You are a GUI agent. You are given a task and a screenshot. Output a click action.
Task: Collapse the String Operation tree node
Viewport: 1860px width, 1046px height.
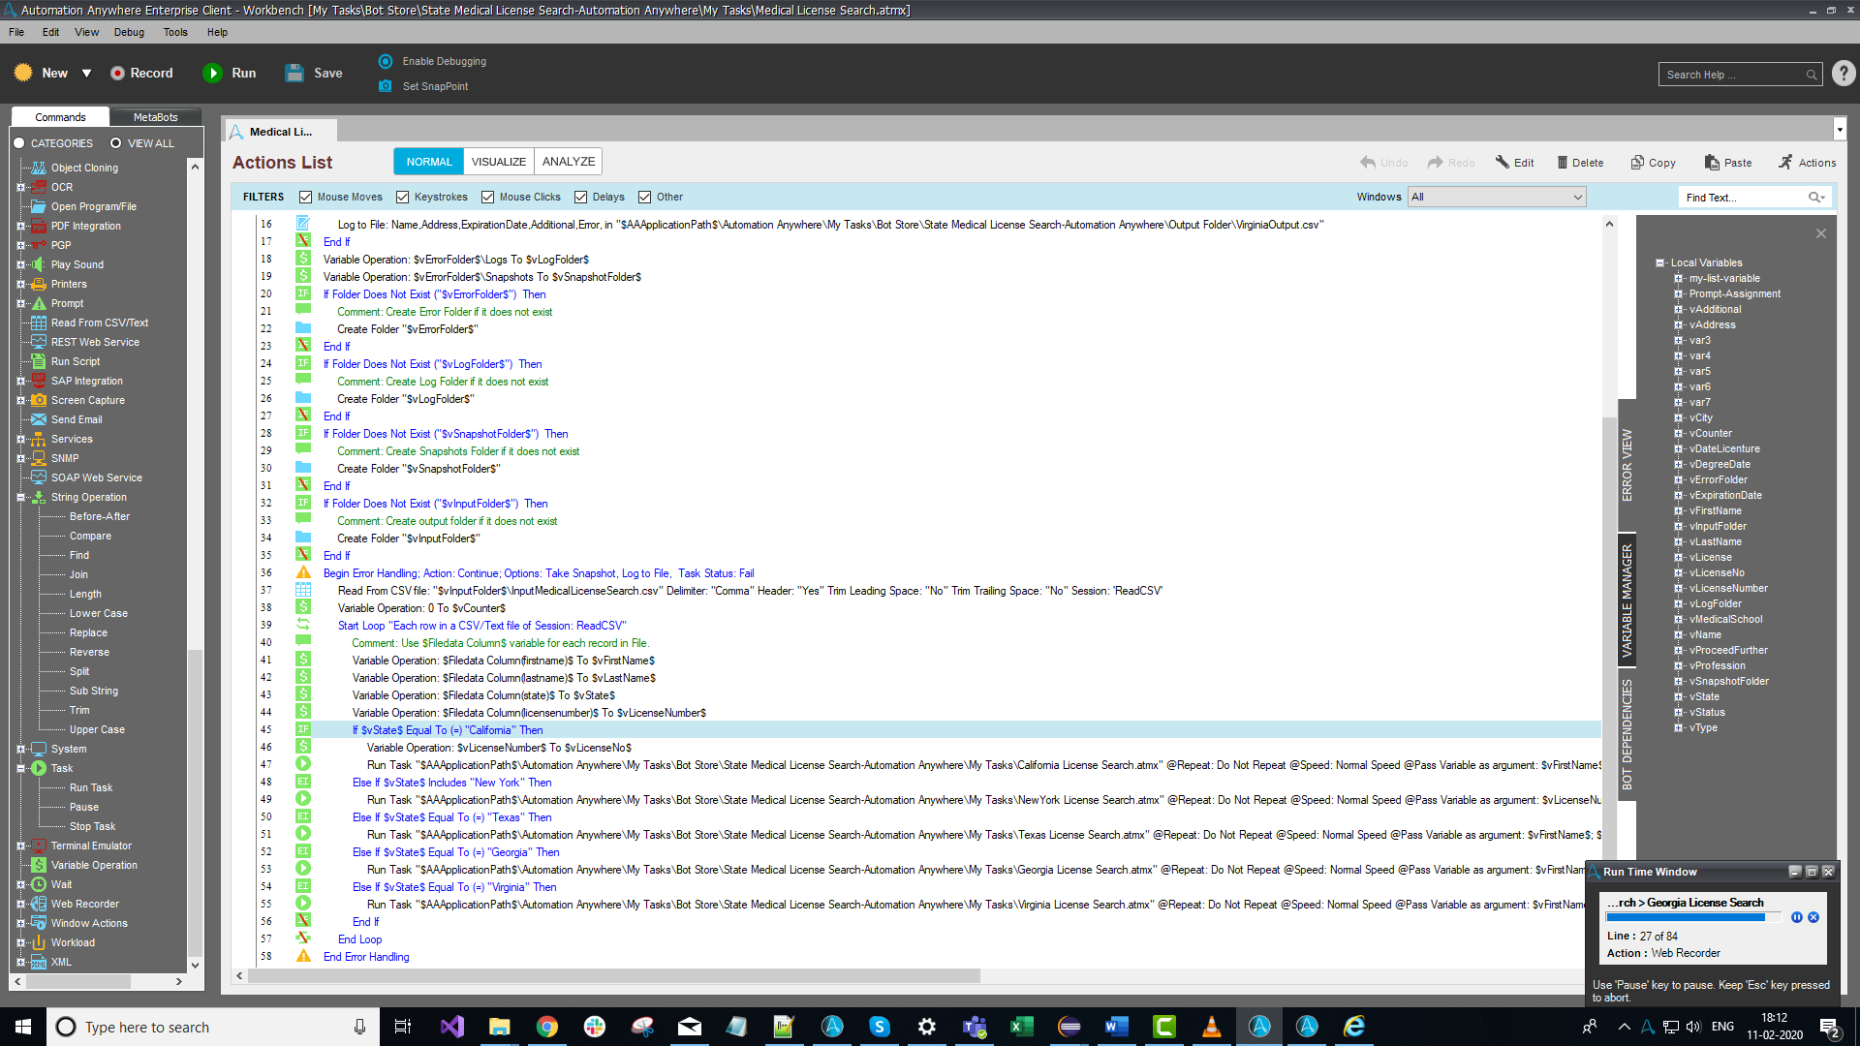coord(20,498)
